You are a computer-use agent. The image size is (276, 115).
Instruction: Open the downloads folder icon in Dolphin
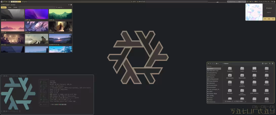242,75
